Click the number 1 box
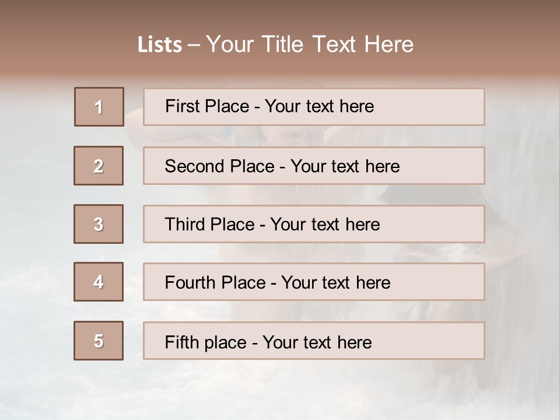Screen dimensions: 560x420 pyautogui.click(x=99, y=107)
